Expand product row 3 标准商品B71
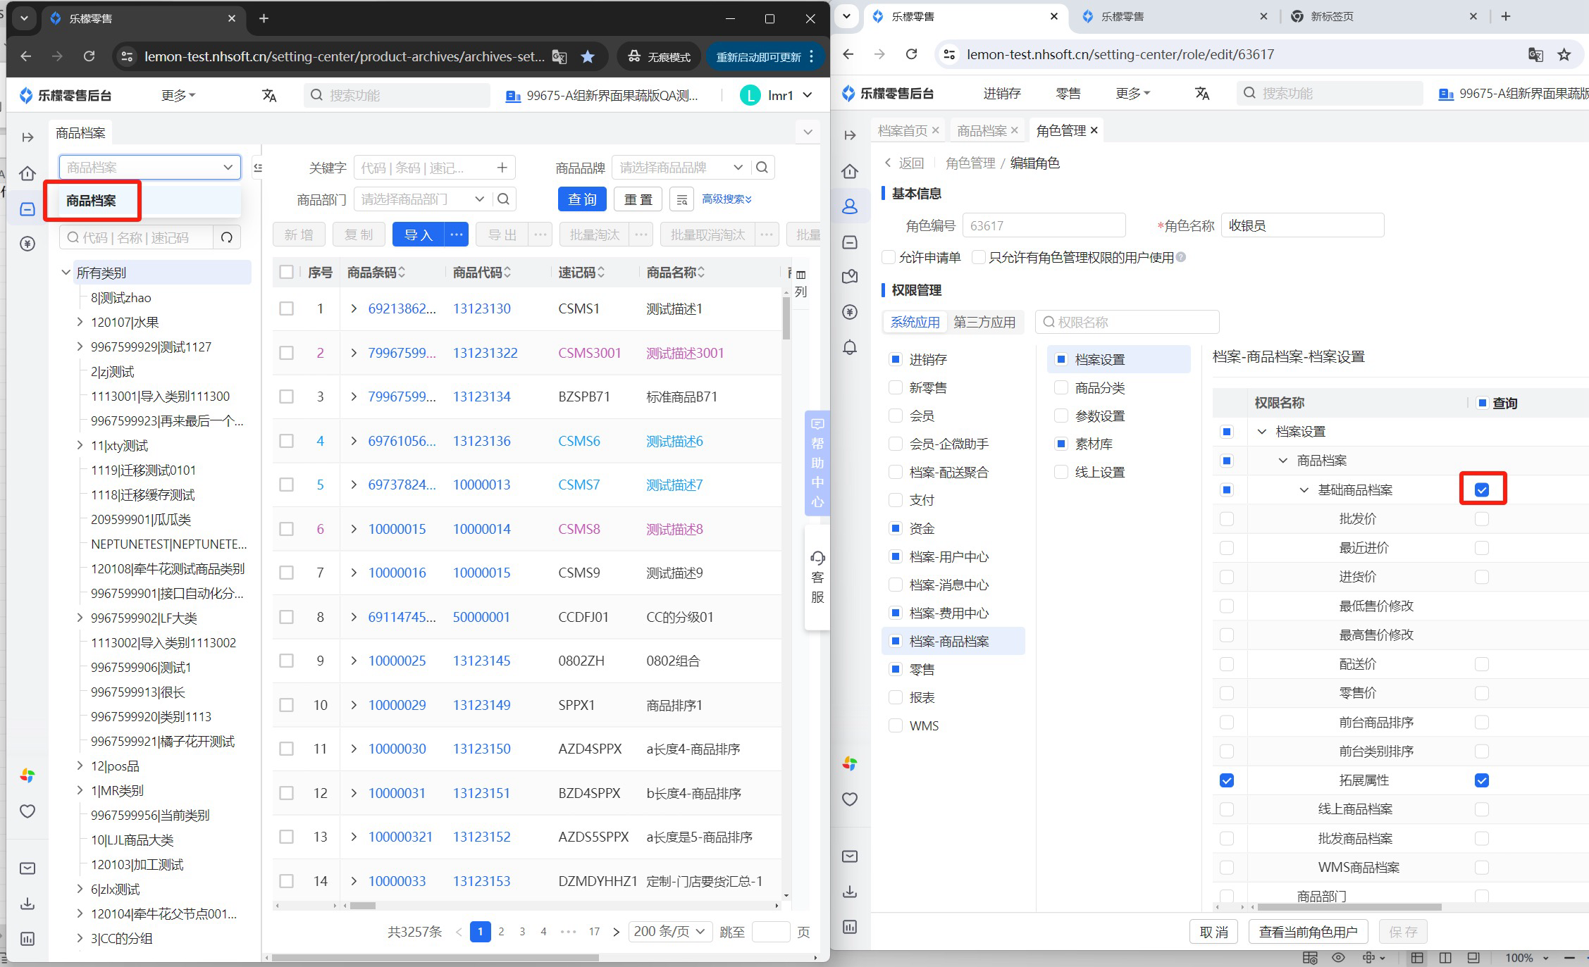1589x967 pixels. [354, 397]
